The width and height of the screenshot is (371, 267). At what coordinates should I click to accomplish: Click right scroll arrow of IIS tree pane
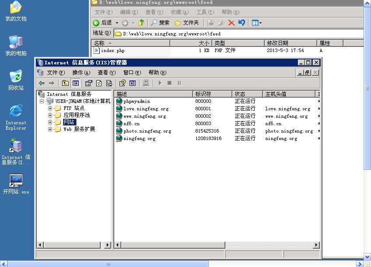pos(108,245)
